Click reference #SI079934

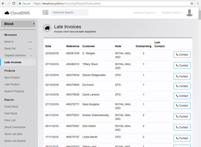(73, 75)
